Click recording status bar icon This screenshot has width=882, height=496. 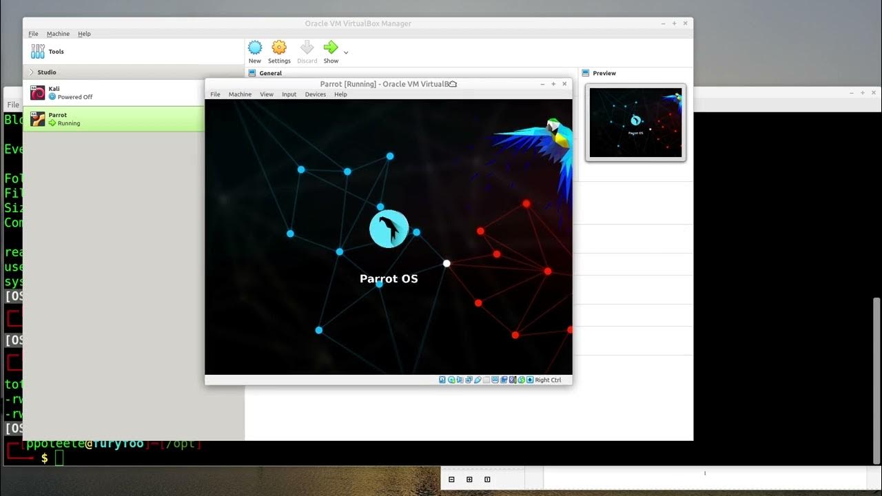pos(504,380)
